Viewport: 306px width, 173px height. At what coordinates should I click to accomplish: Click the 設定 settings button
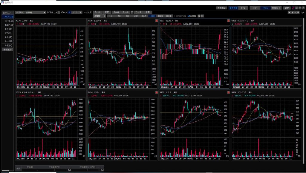pos(287,8)
